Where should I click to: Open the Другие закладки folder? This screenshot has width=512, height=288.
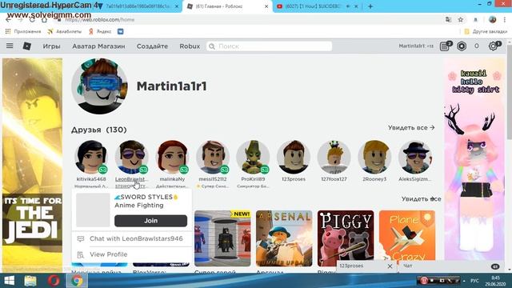click(x=486, y=31)
